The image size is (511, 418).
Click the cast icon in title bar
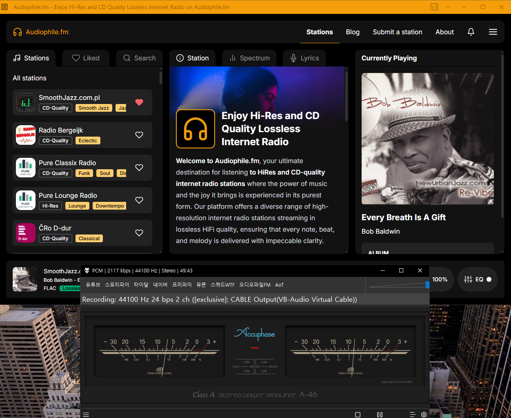click(434, 7)
